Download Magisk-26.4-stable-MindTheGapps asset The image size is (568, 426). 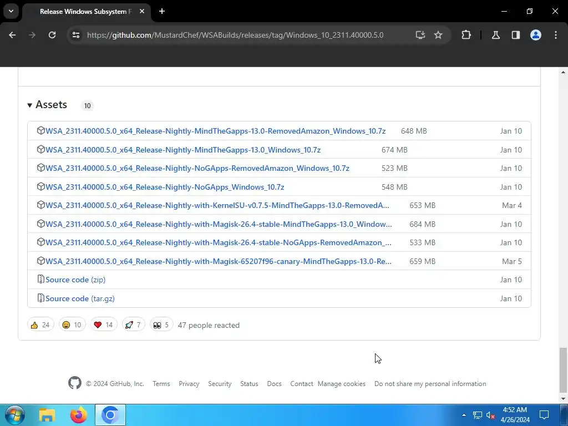click(219, 224)
